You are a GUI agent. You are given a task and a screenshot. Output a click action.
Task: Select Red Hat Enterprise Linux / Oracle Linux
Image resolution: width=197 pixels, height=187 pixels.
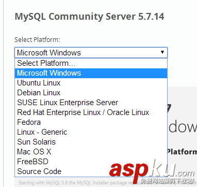pyautogui.click(x=91, y=112)
